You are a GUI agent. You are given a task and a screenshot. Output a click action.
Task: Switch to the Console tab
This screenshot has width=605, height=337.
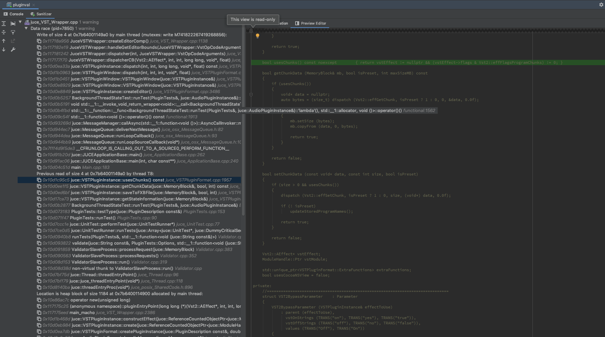click(14, 14)
